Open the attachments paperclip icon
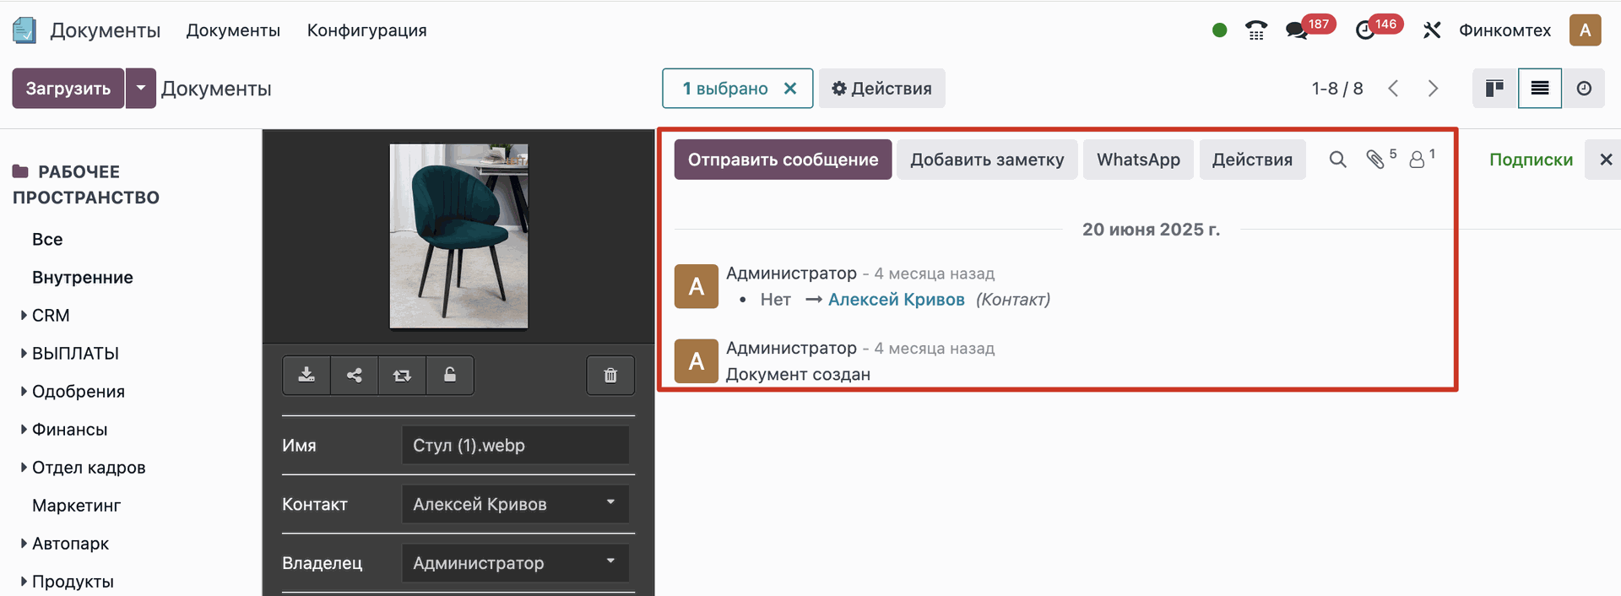This screenshot has width=1621, height=596. [x=1375, y=160]
